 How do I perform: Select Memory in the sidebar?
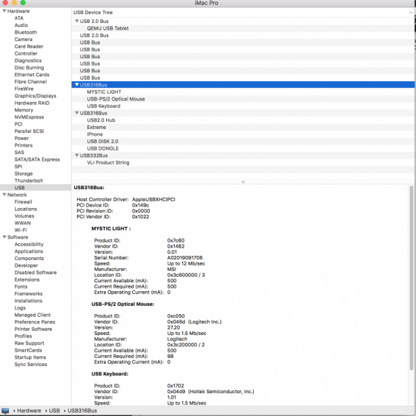(24, 110)
